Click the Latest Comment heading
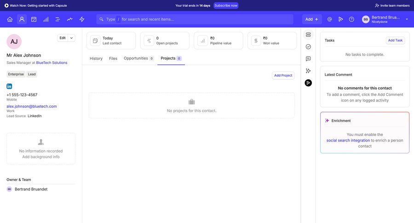The height and width of the screenshot is (223, 414). pos(338,75)
